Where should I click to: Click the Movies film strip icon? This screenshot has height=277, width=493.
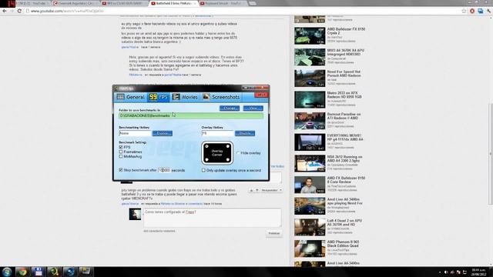click(176, 97)
